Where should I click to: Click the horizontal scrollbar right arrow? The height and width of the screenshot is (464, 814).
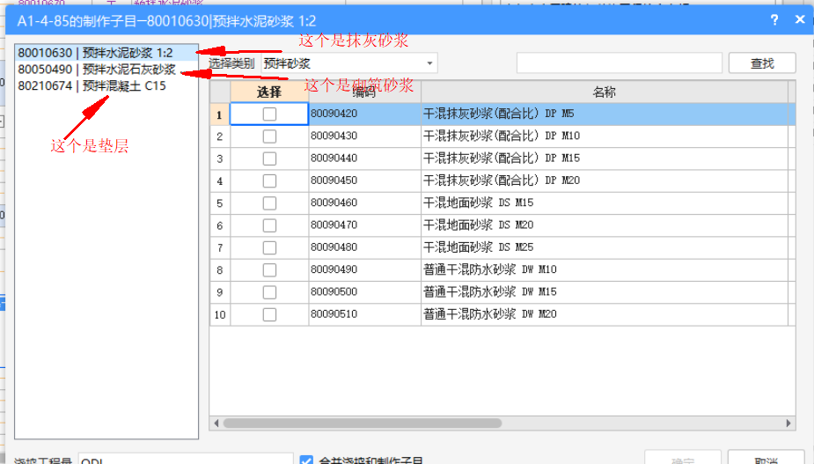(x=788, y=423)
